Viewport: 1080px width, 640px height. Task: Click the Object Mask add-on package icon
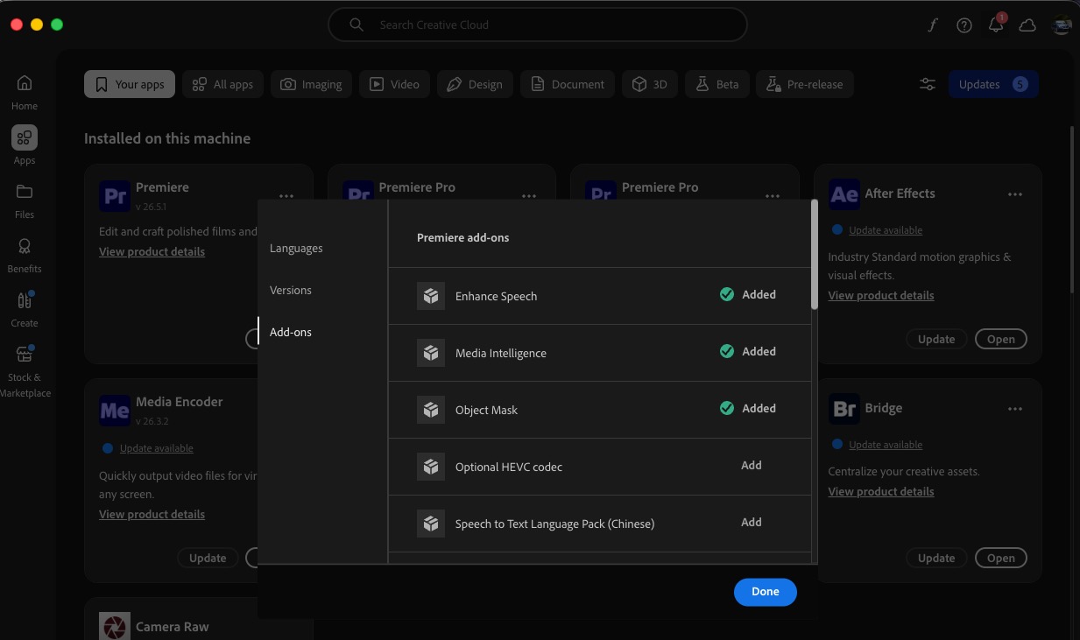(431, 410)
